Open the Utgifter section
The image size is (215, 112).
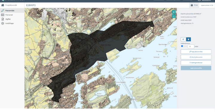point(8,19)
